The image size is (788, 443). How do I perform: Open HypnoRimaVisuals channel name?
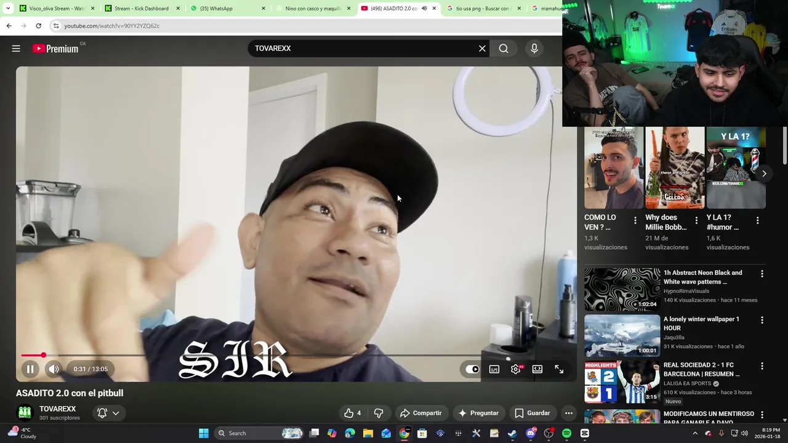(686, 291)
